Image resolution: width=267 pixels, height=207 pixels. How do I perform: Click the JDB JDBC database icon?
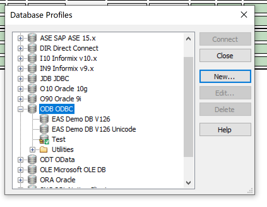point(32,79)
